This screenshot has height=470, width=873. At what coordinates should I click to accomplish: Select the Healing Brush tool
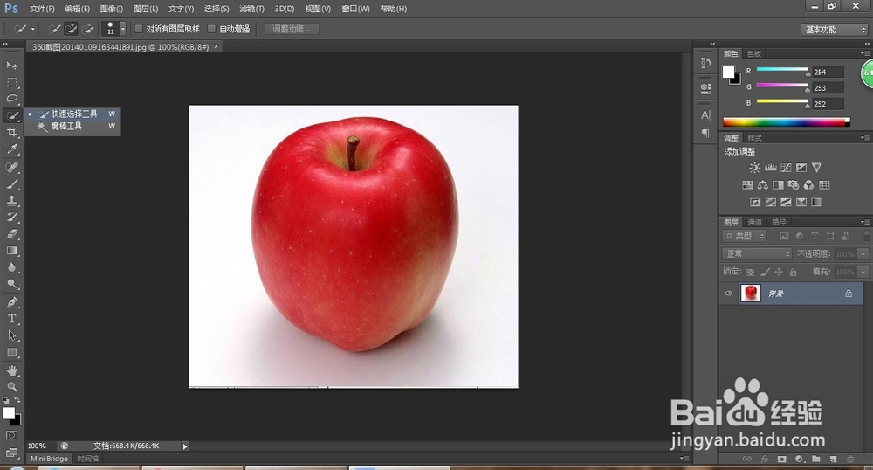tap(11, 167)
